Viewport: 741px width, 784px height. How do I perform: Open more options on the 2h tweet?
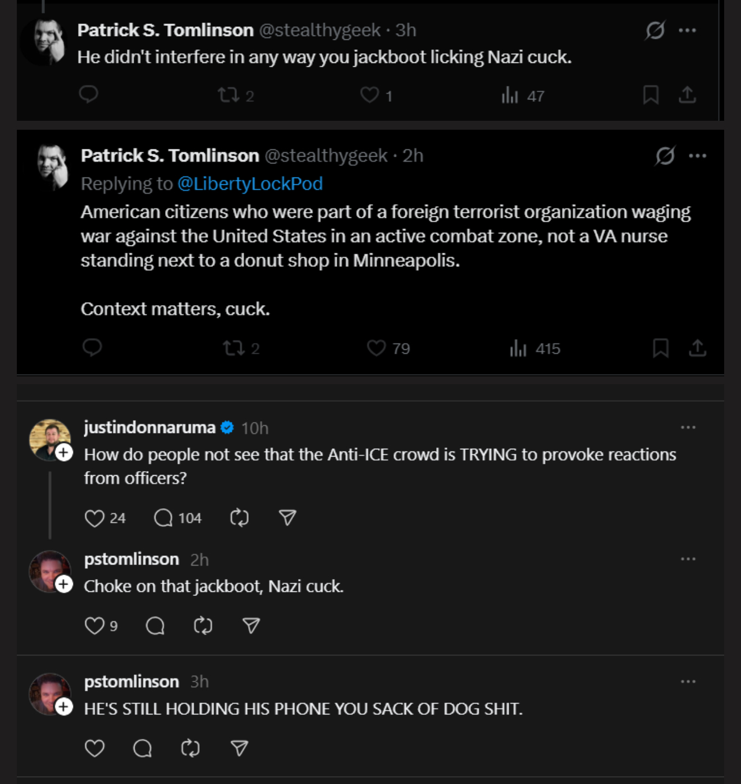[697, 156]
